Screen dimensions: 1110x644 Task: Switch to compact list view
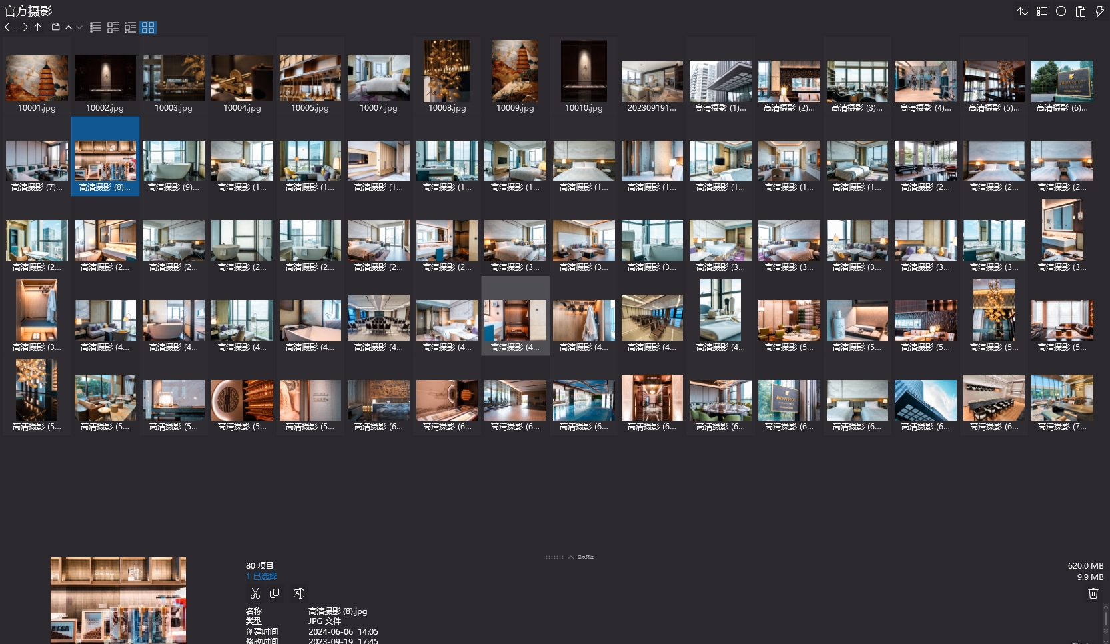point(96,27)
